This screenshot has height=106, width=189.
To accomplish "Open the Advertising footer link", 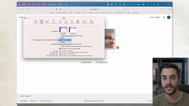I will [x=24, y=101].
